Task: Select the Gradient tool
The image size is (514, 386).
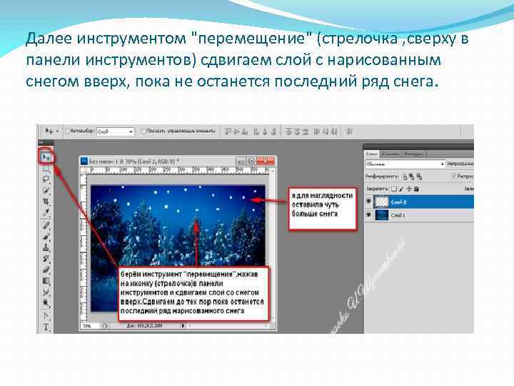Action: (46, 281)
